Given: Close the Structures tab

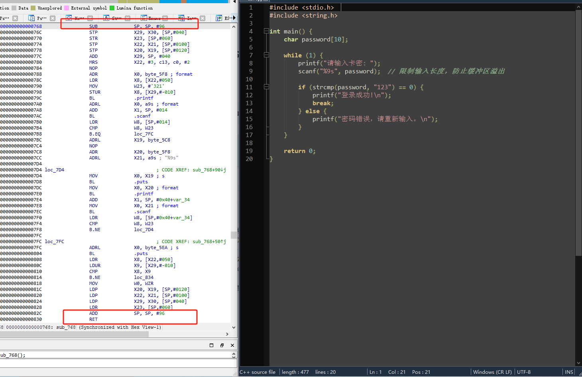Looking at the screenshot, I should (x=128, y=18).
